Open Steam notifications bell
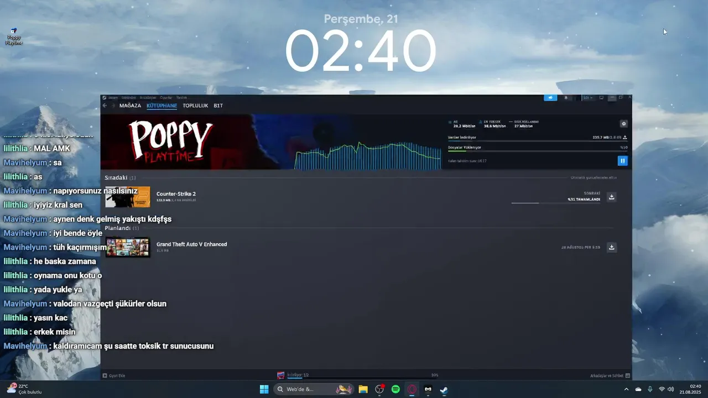 566,98
